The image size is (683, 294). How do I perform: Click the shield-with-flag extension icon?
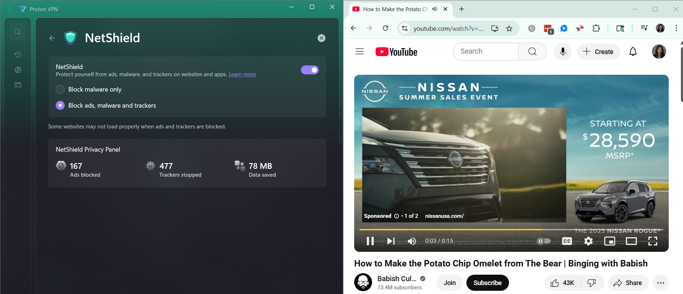click(x=580, y=28)
